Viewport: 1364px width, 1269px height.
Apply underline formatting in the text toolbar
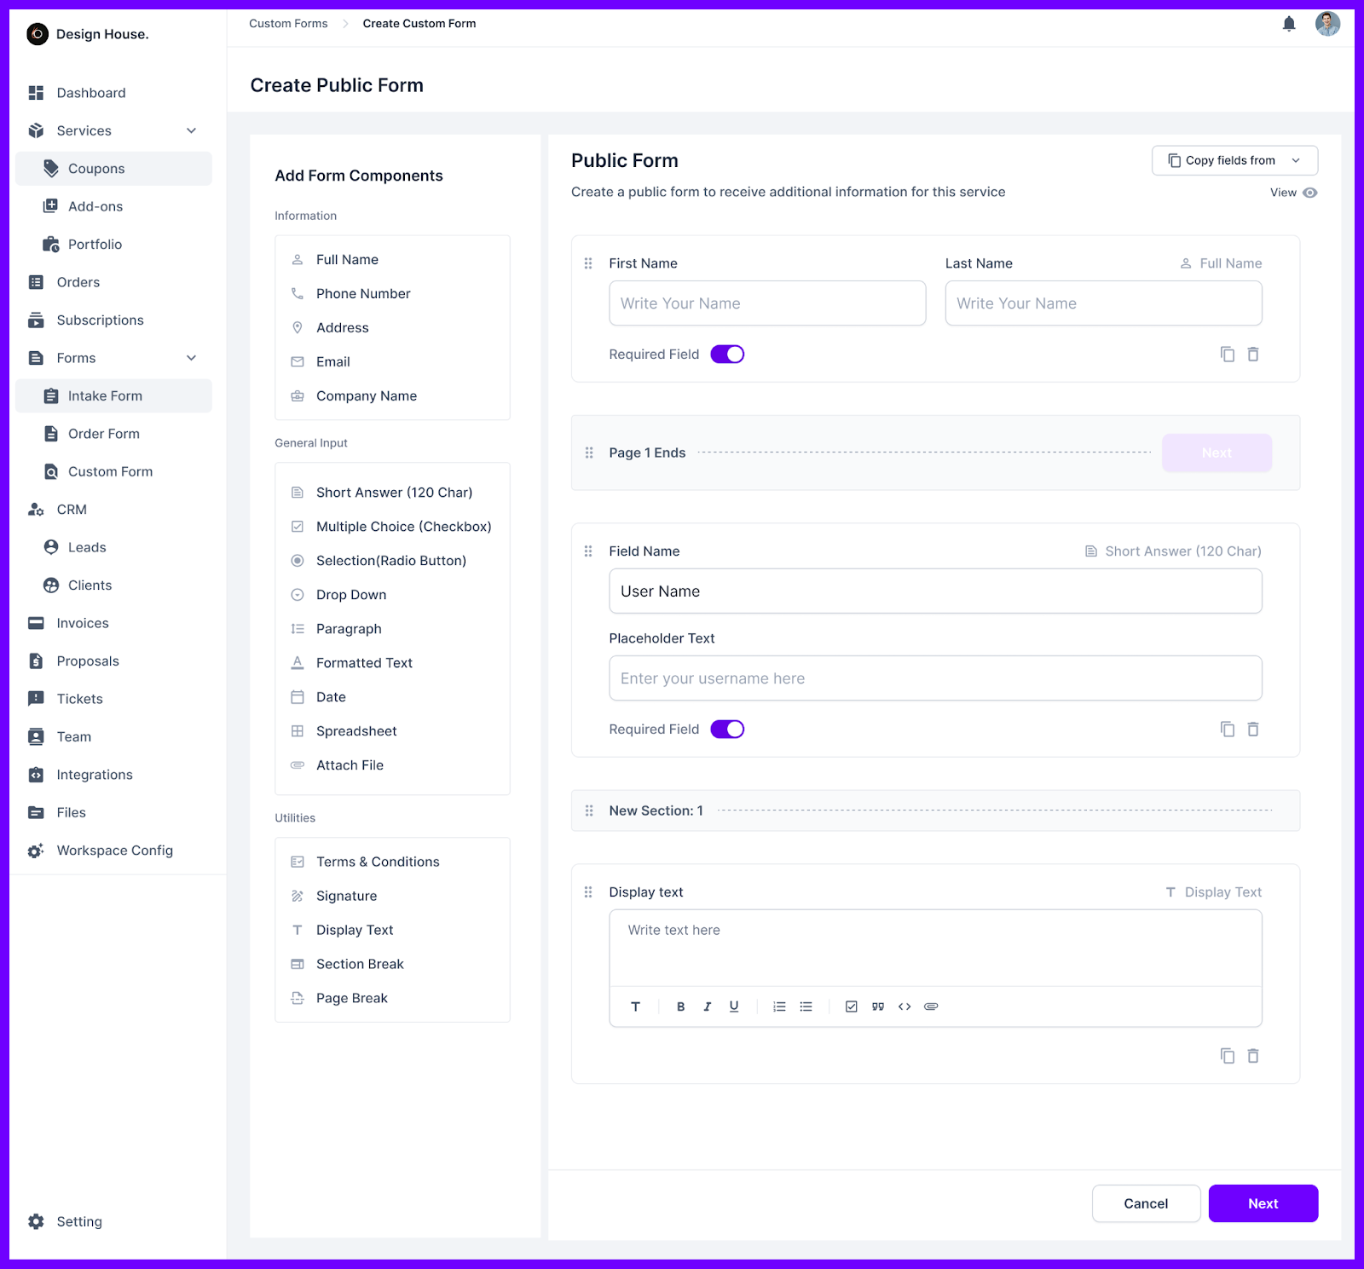pyautogui.click(x=734, y=1007)
